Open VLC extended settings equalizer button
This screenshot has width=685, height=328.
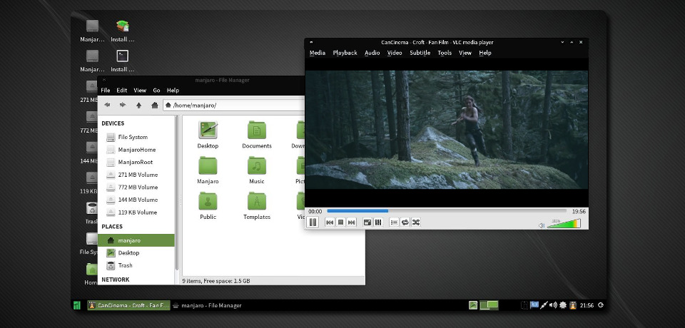click(378, 222)
